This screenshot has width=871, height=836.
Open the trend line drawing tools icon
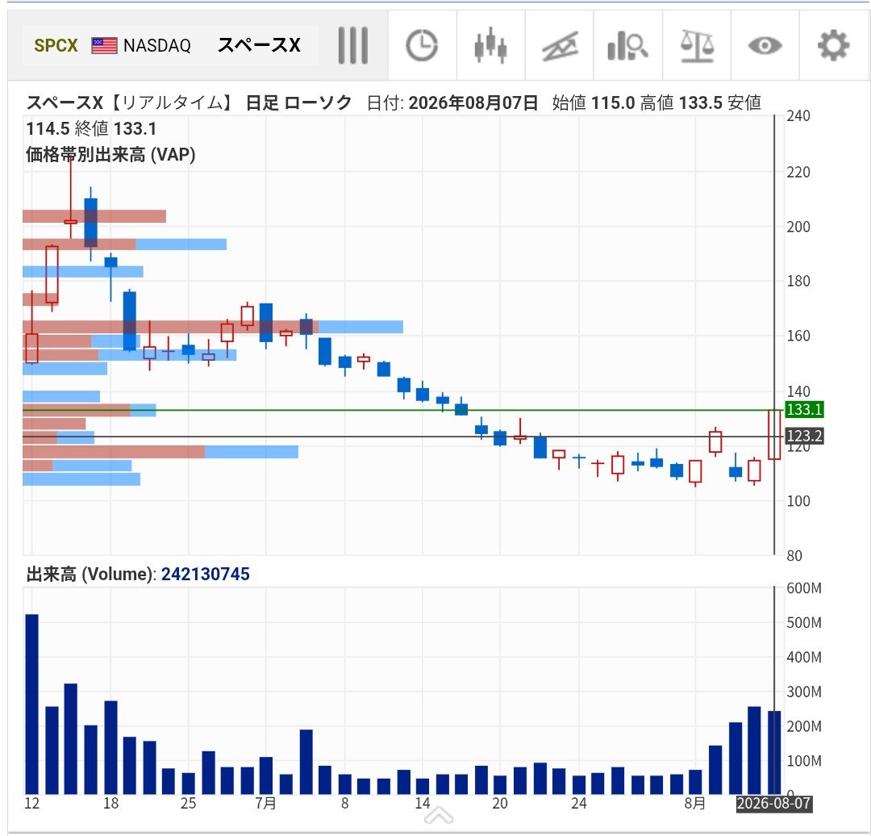[x=560, y=46]
